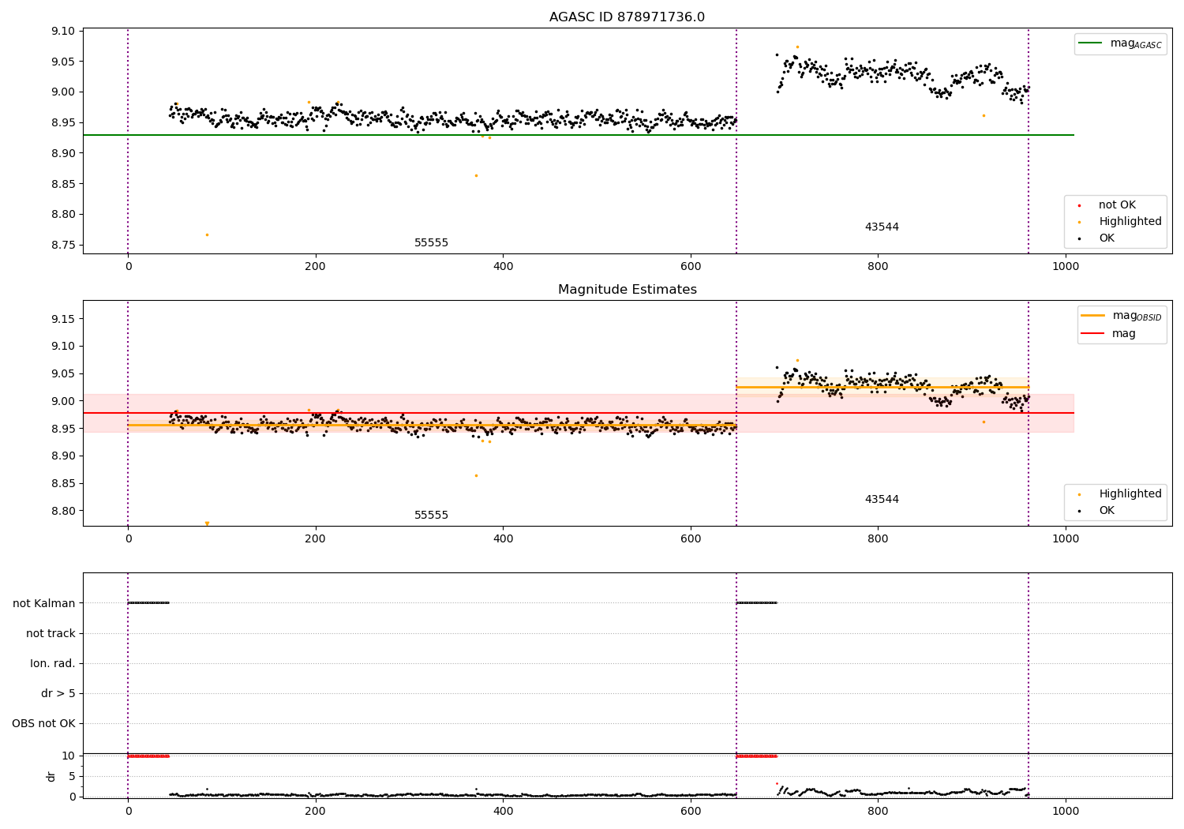The width and height of the screenshot is (1184, 829).
Task: Click the '43544' obsid label in top plot
Action: point(882,227)
